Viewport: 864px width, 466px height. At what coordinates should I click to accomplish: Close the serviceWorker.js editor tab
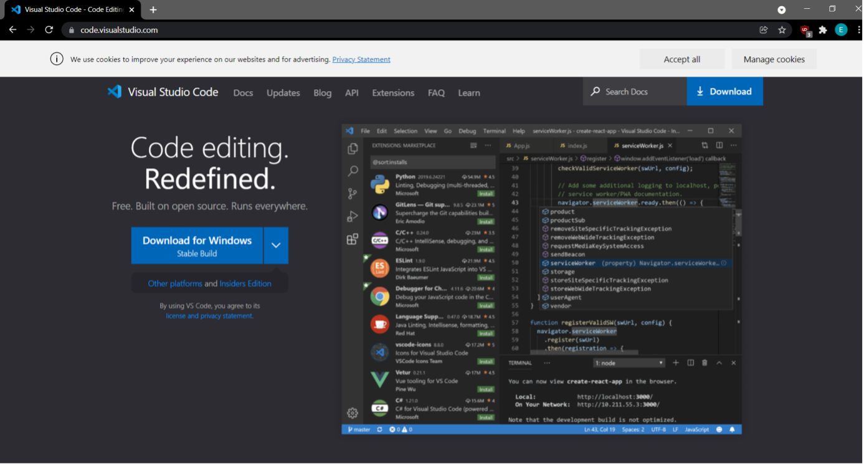[x=670, y=145]
